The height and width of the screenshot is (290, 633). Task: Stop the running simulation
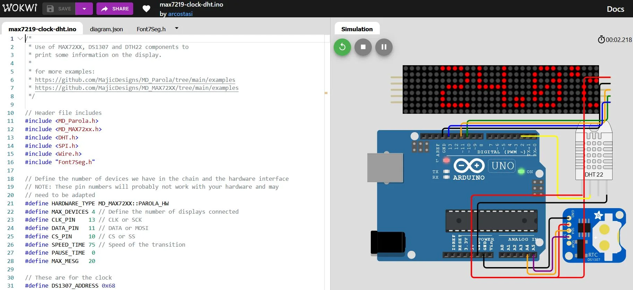[363, 47]
